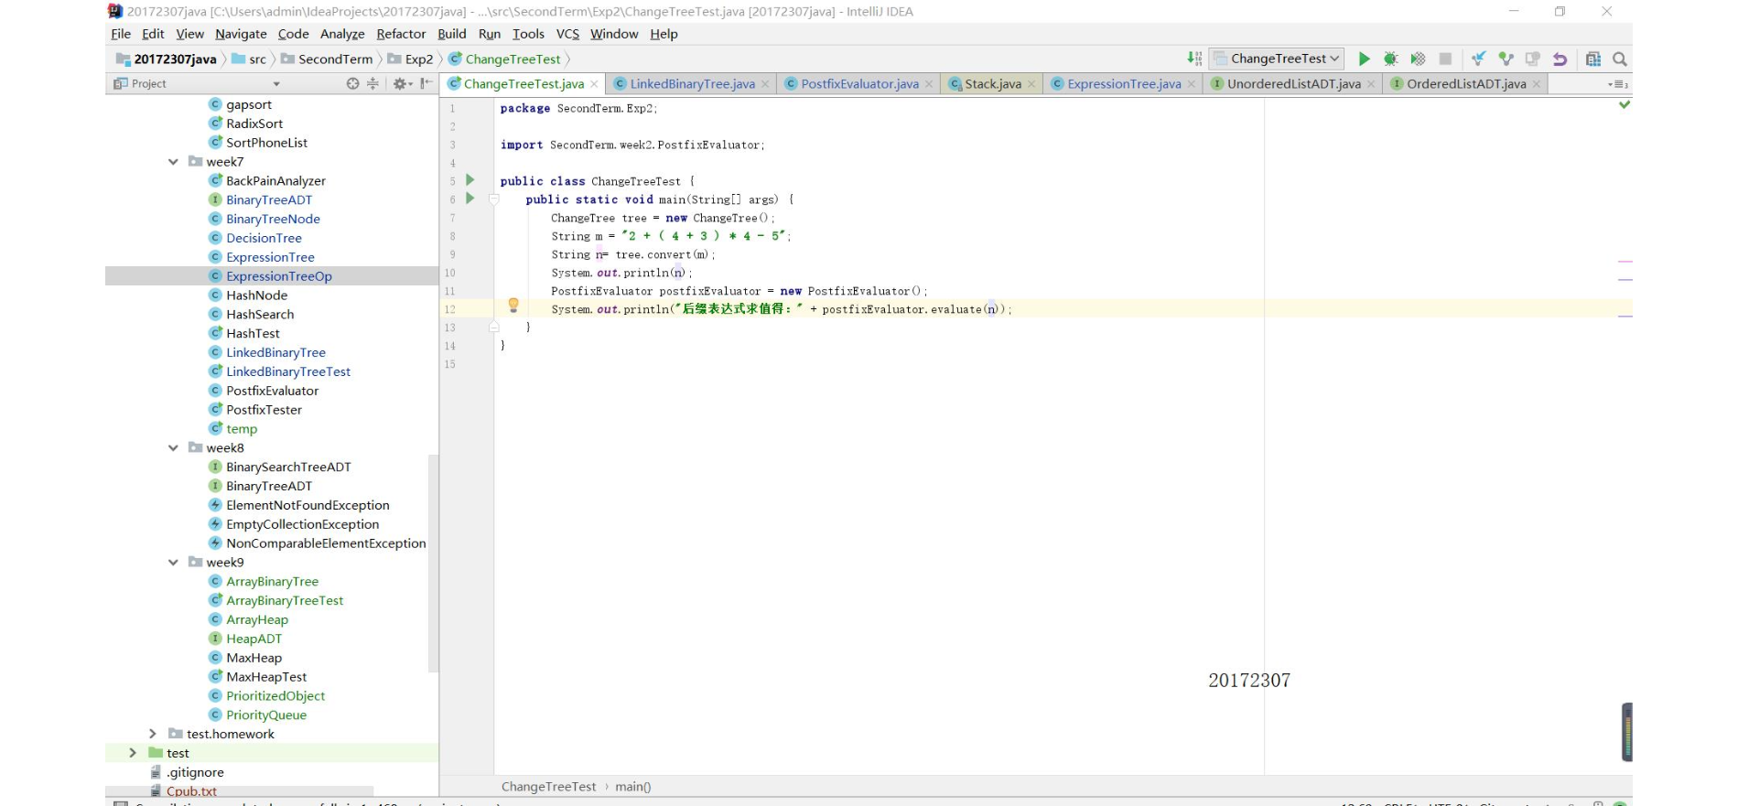Viewport: 1738px width, 806px height.
Task: Click Collapse All icon in Project panel
Action: pyautogui.click(x=372, y=83)
